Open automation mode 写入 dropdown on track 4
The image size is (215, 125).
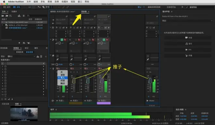90,68
